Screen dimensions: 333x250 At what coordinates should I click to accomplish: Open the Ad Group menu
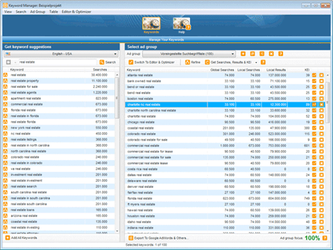pos(37,12)
